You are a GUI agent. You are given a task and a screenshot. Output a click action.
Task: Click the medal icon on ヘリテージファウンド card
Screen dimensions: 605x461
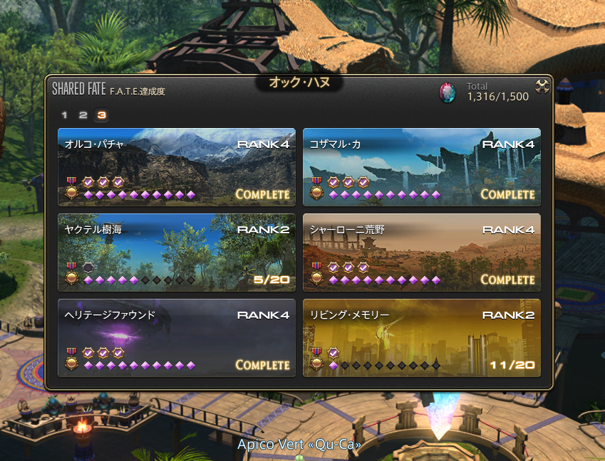coord(71,359)
